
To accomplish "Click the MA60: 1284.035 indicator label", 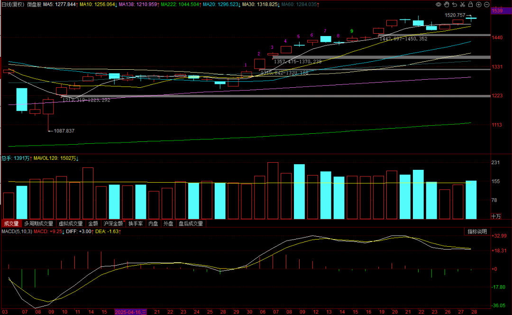I will click(x=301, y=5).
